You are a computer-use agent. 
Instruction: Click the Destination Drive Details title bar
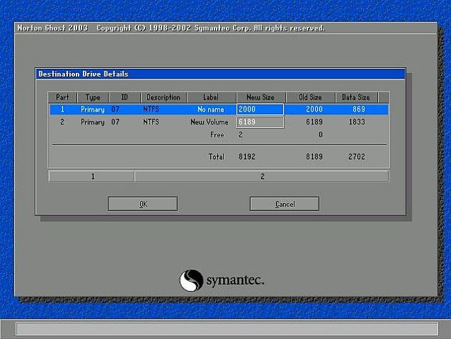221,74
